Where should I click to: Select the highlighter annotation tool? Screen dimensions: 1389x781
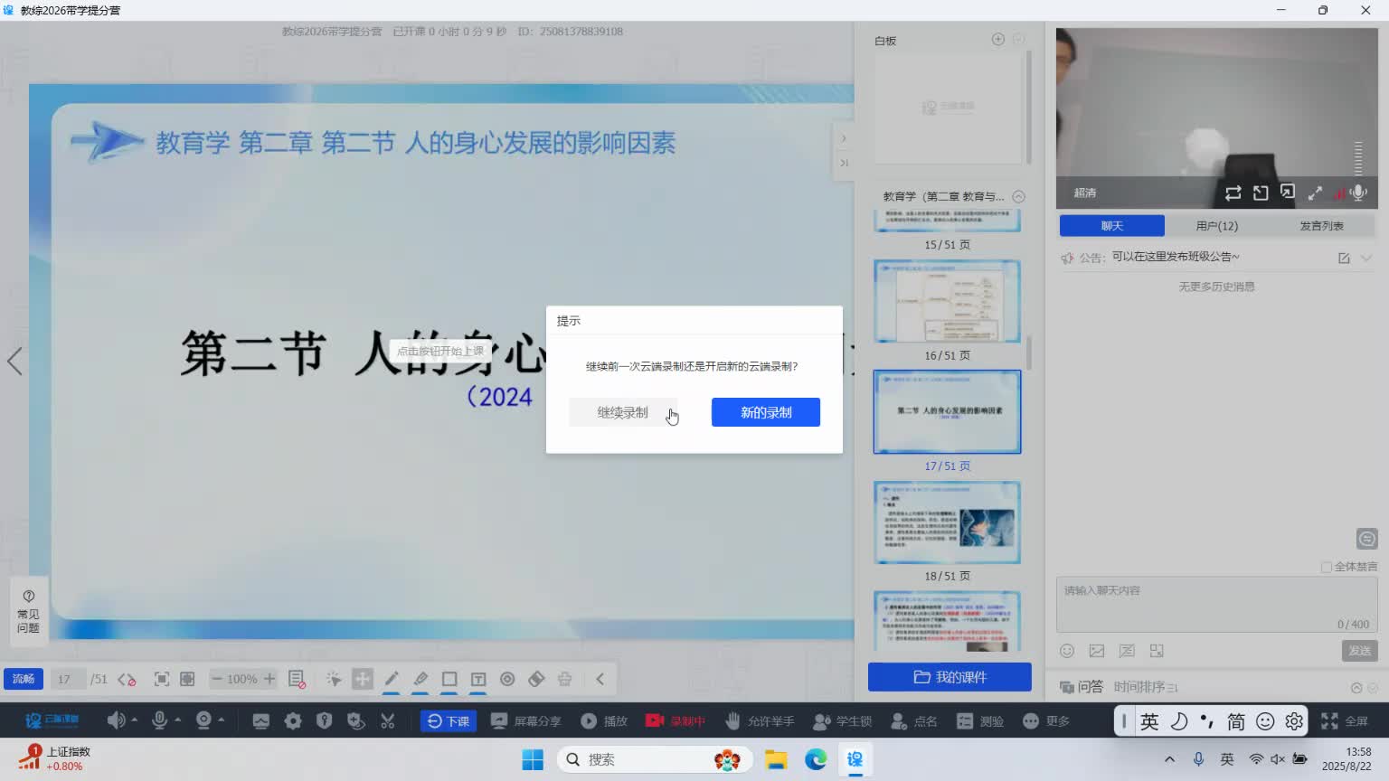(421, 679)
